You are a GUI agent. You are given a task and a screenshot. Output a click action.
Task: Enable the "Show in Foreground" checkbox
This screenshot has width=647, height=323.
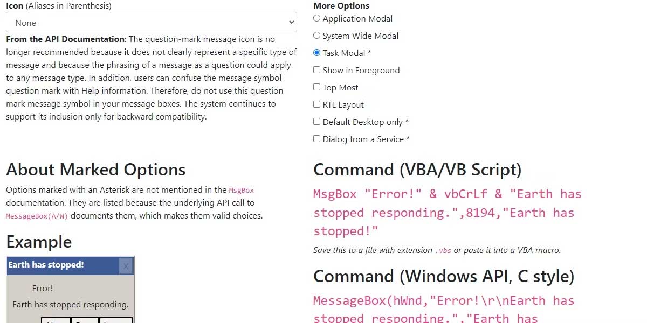click(317, 70)
